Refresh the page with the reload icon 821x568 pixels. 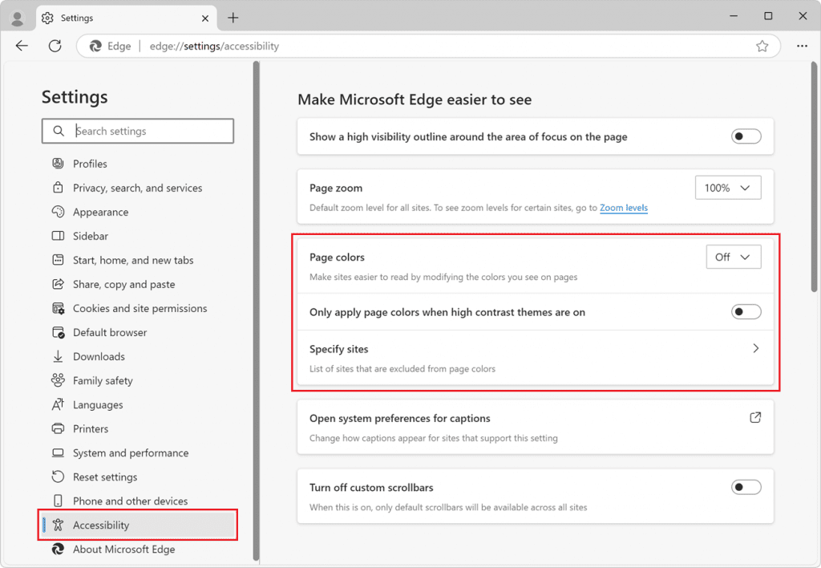coord(55,46)
